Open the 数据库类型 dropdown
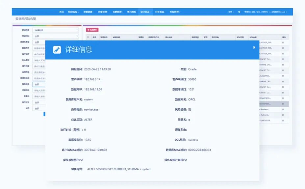Image resolution: width=305 pixels, height=189 pixels. (x=39, y=42)
